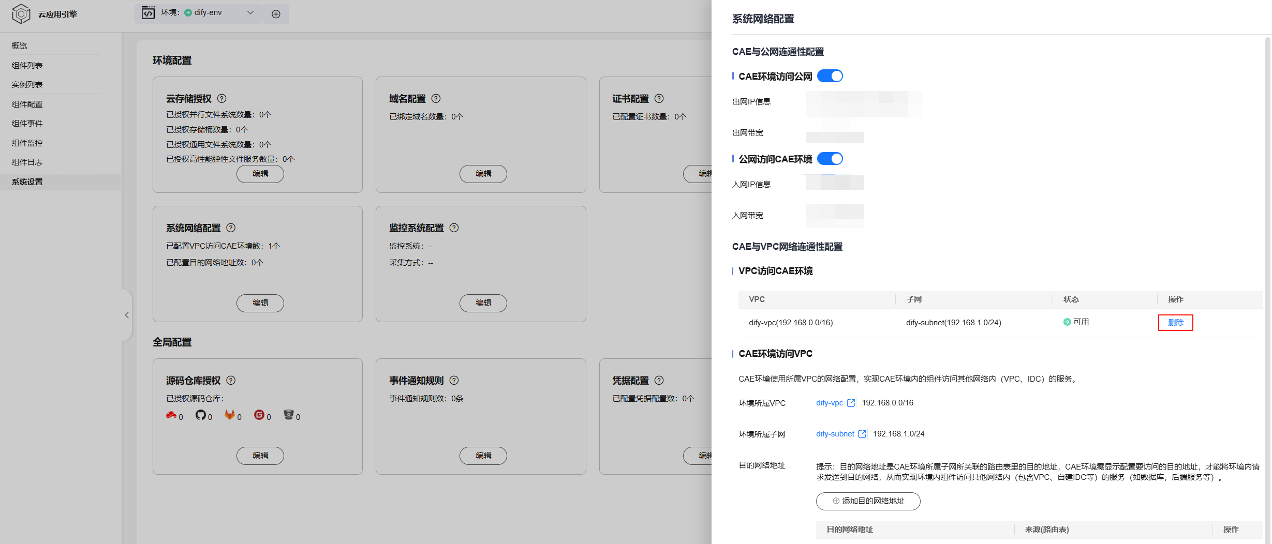The image size is (1272, 544).
Task: Click the Cloud Application Engine logo icon
Action: [x=21, y=14]
